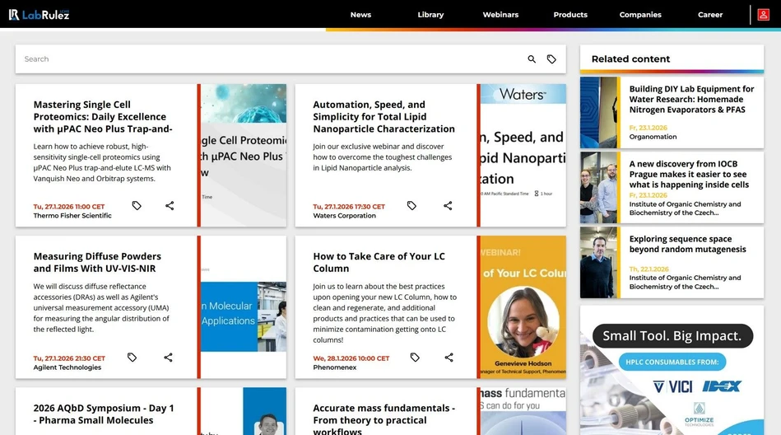Click tag icon on LC Column care card

[415, 358]
